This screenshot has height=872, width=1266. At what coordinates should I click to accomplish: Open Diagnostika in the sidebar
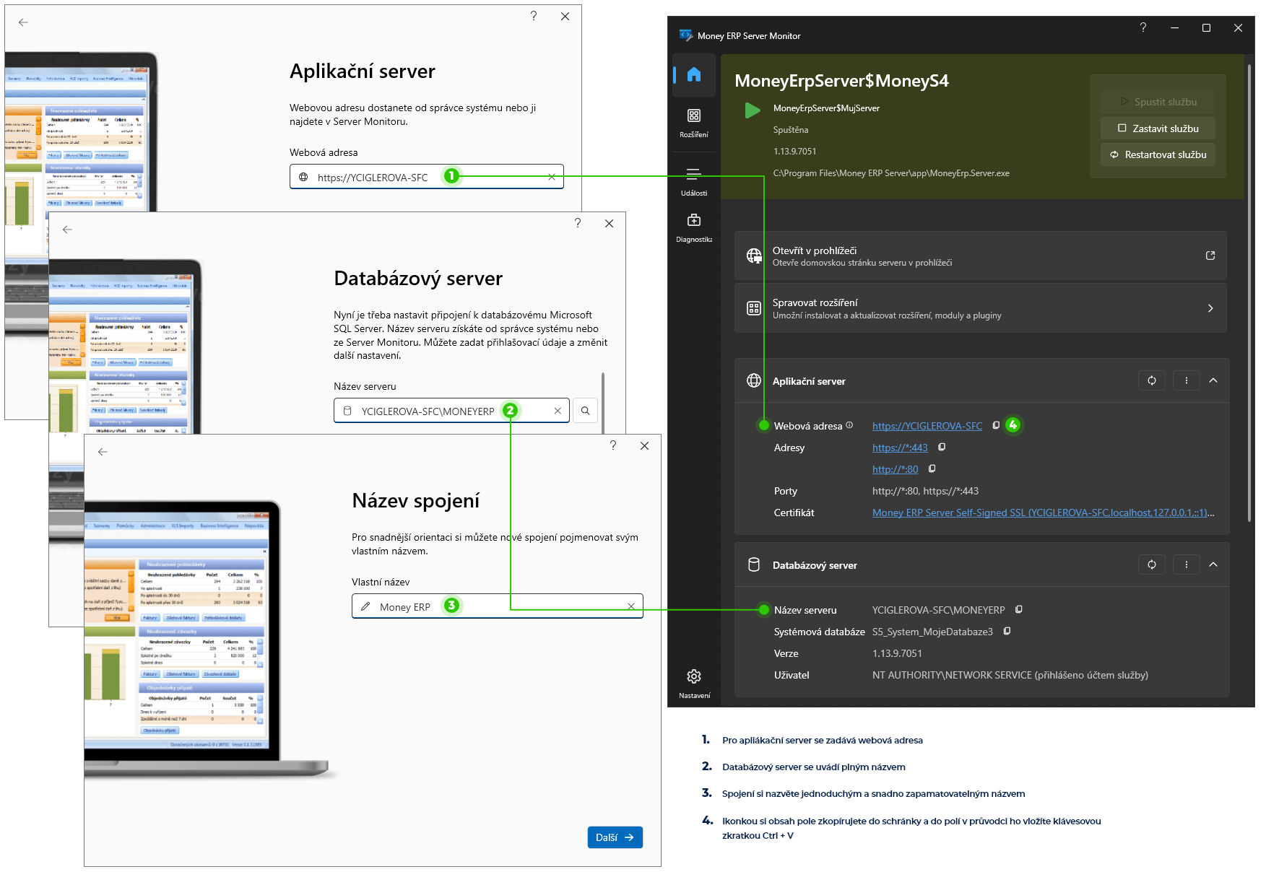tap(694, 228)
